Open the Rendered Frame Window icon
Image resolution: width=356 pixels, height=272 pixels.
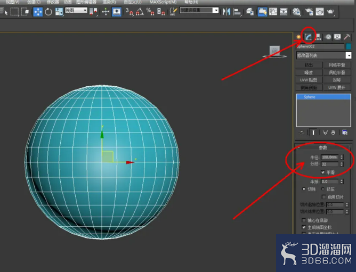(x=320, y=12)
